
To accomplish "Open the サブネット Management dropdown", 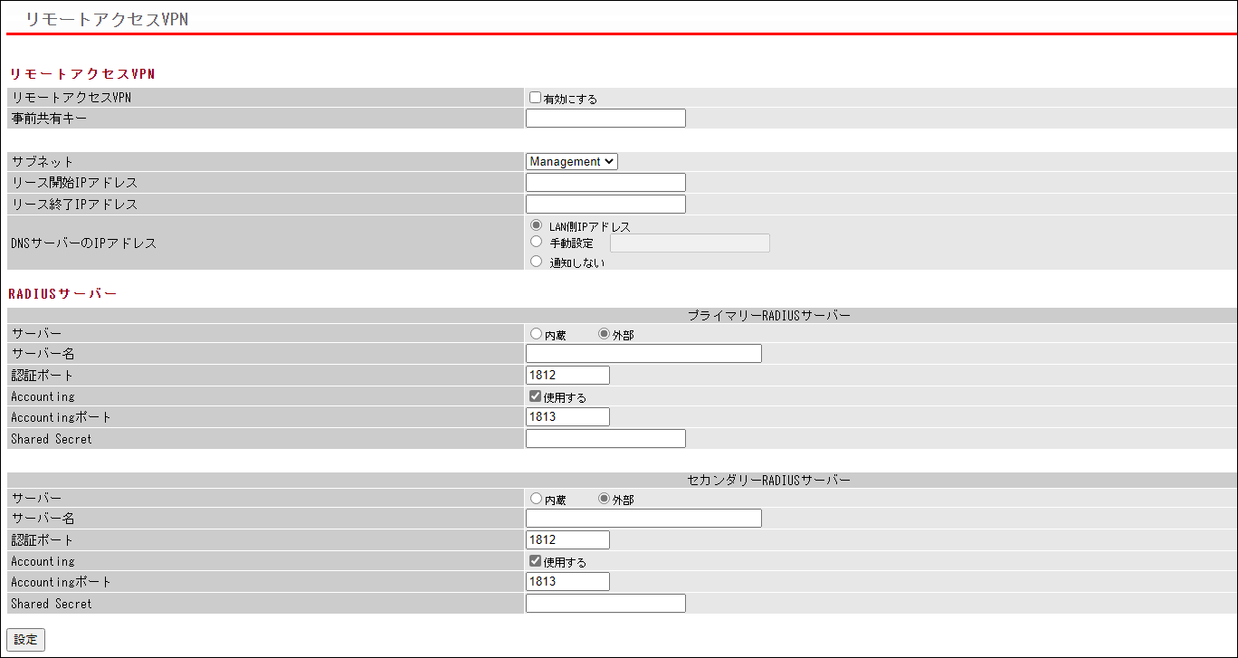I will point(571,161).
